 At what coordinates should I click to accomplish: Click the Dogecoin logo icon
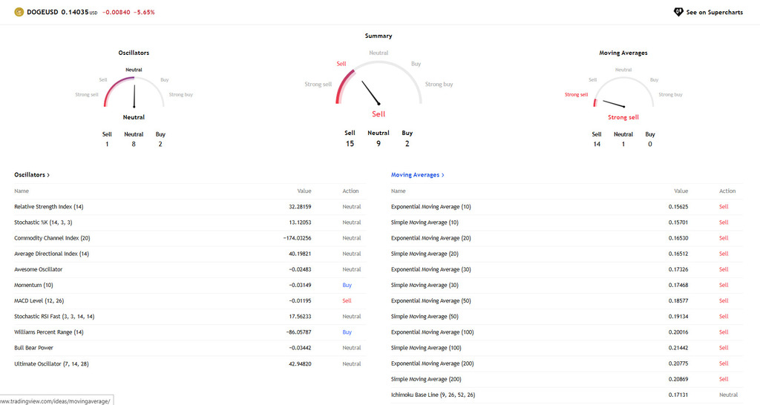(x=19, y=12)
